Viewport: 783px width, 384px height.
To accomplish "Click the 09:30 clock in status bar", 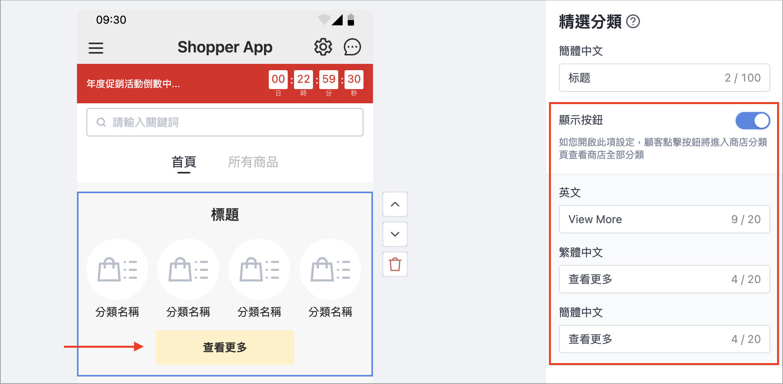I will [x=111, y=20].
